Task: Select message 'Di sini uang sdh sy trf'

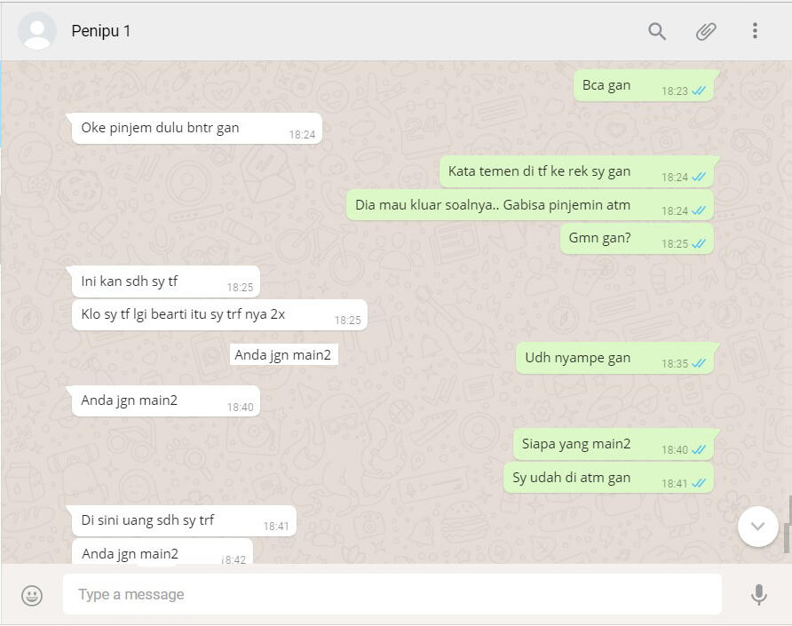Action: [184, 521]
